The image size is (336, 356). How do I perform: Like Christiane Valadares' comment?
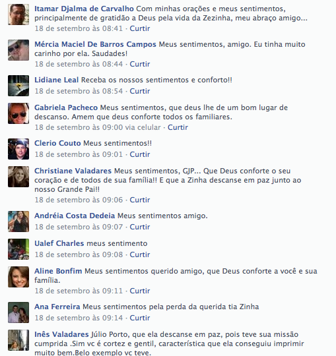coord(140,200)
